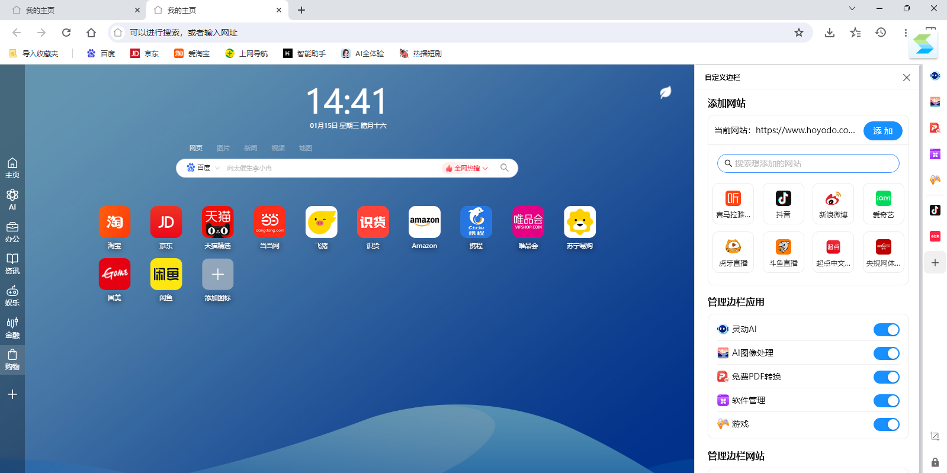The height and width of the screenshot is (473, 947).
Task: Select 金融 in the left sidebar
Action: [x=12, y=328]
